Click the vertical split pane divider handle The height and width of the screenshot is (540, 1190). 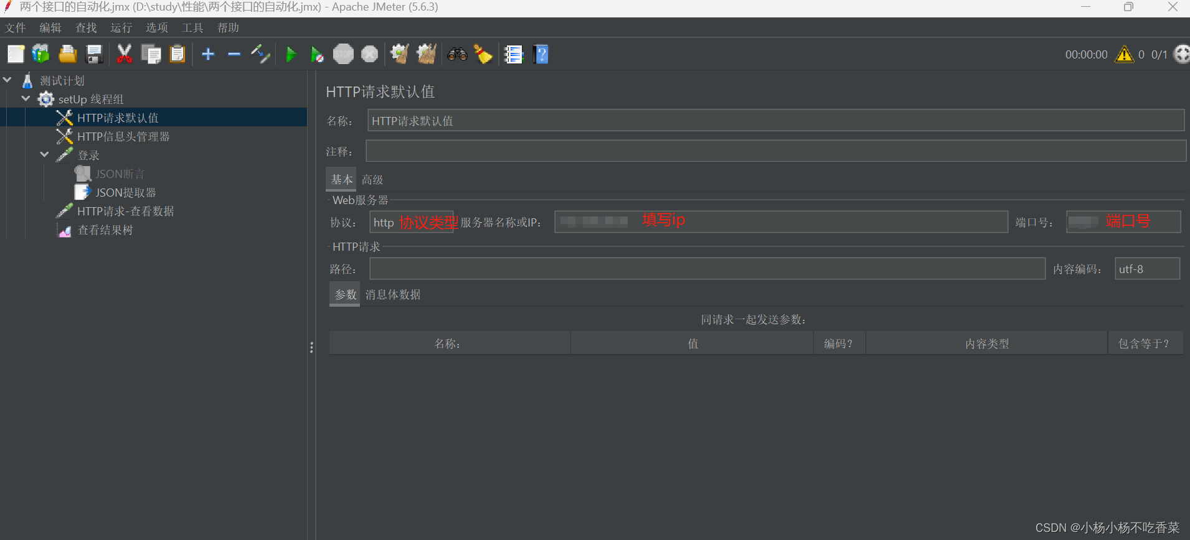point(311,347)
